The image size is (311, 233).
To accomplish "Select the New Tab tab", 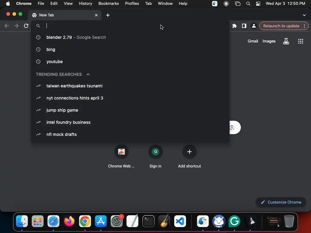I will click(x=65, y=15).
